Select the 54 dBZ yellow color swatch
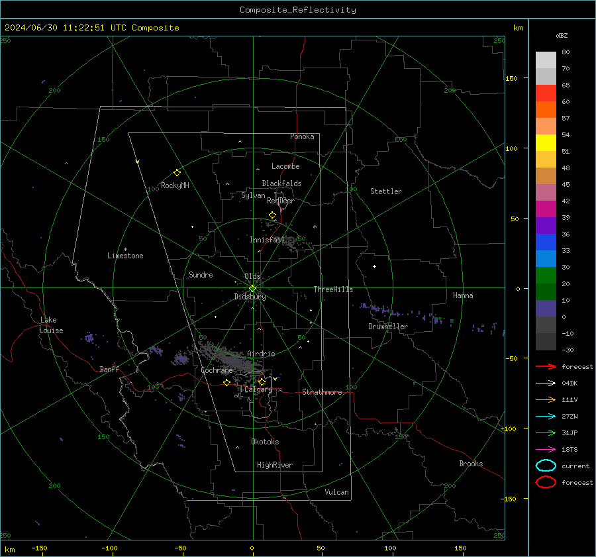 point(546,142)
